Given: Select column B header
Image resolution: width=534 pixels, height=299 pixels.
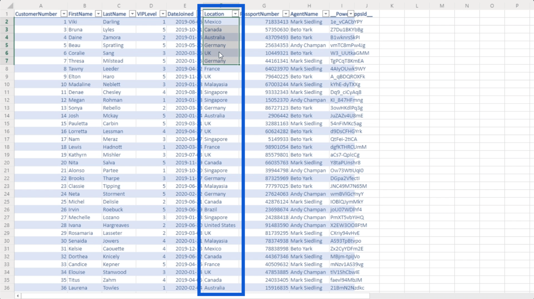Looking at the screenshot, I should tap(85, 6).
